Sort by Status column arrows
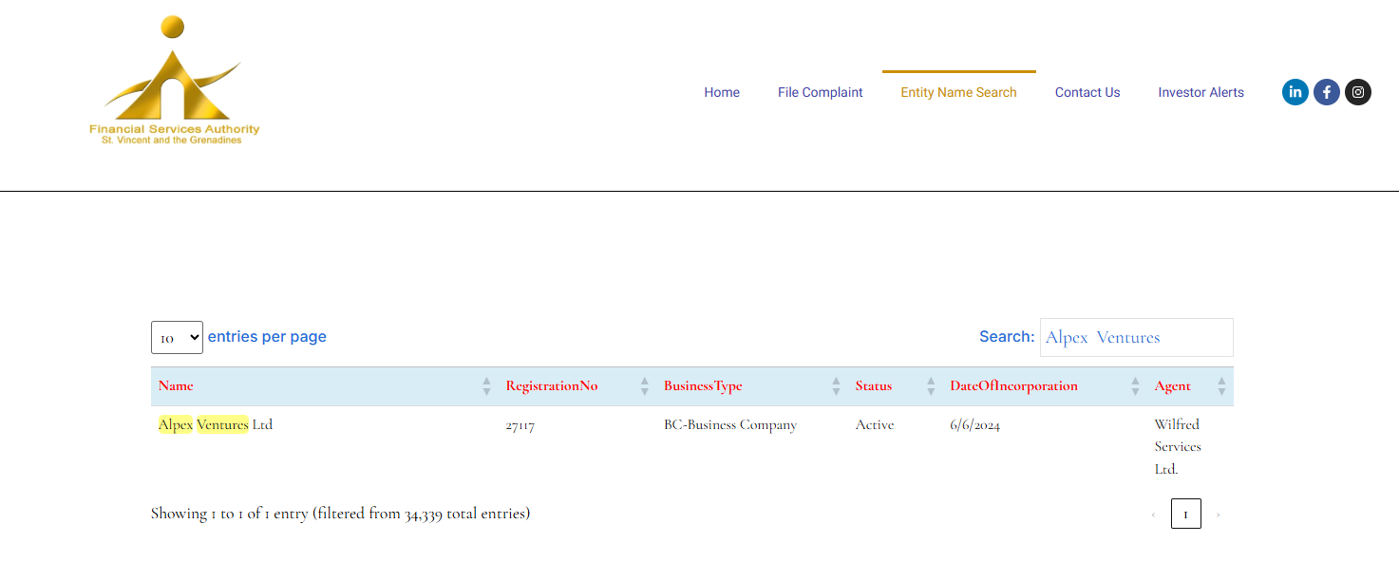 (x=931, y=386)
